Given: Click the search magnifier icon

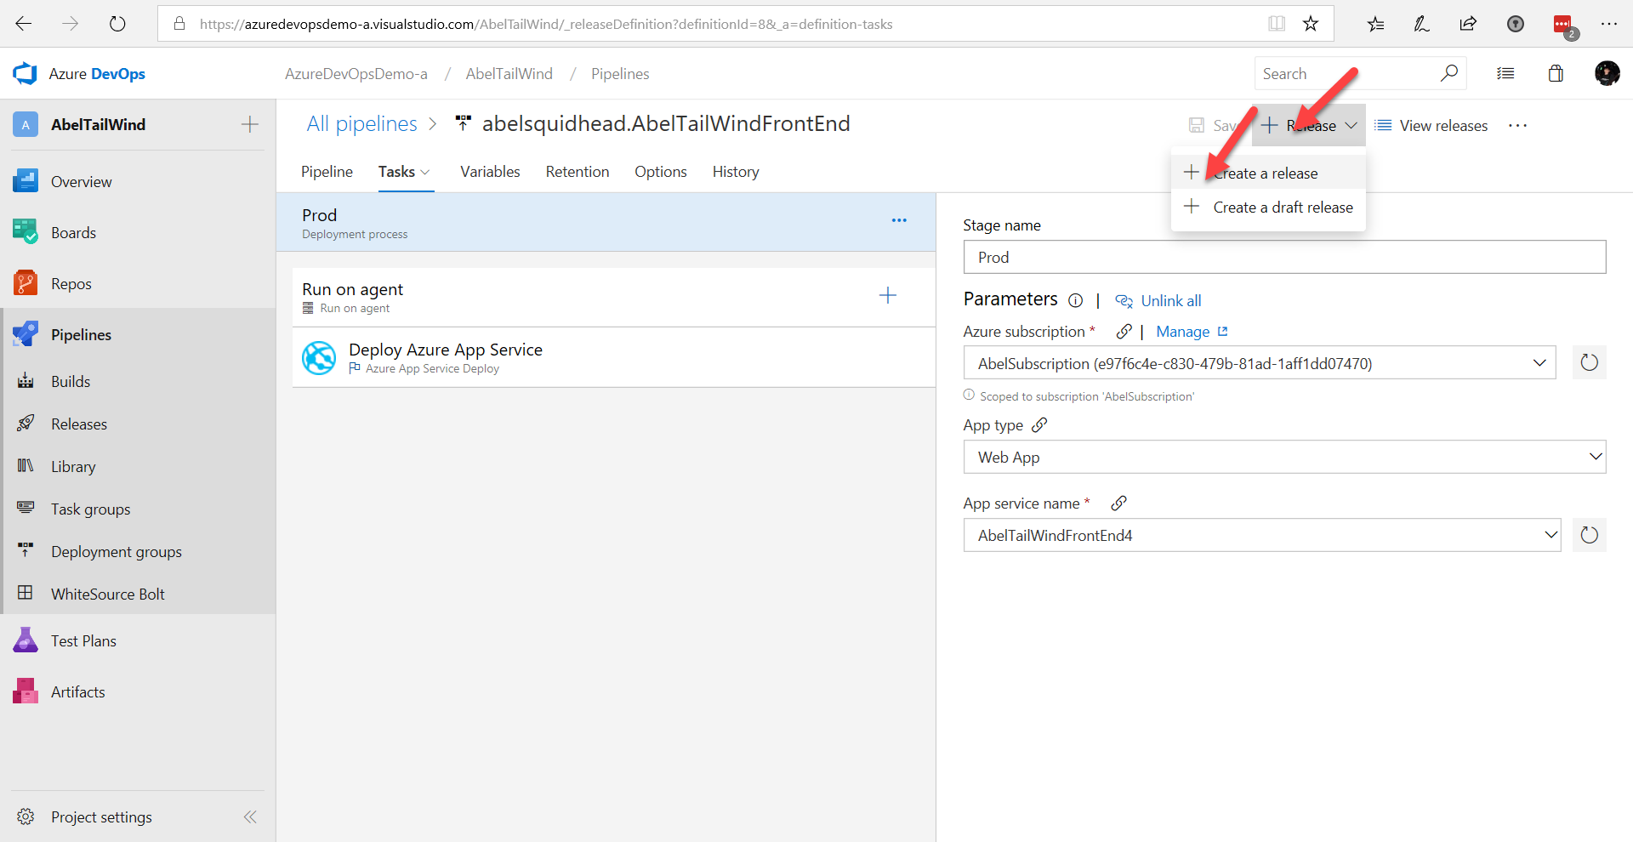Looking at the screenshot, I should (1449, 73).
